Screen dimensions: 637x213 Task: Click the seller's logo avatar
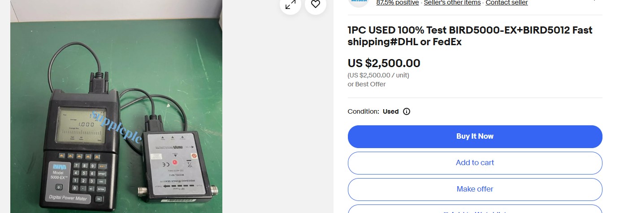358,2
